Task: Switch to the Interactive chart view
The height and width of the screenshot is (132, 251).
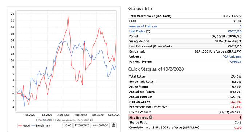Action: (x=82, y=125)
